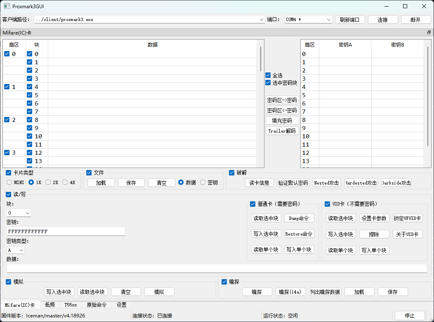Click the 密钥A column header
Image resolution: width=434 pixels, height=322 pixels.
pos(345,45)
